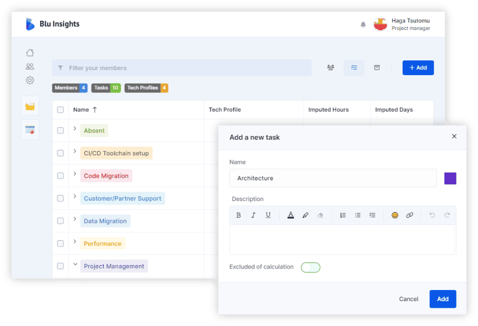
Task: Undo last edit in description
Action: click(x=432, y=215)
